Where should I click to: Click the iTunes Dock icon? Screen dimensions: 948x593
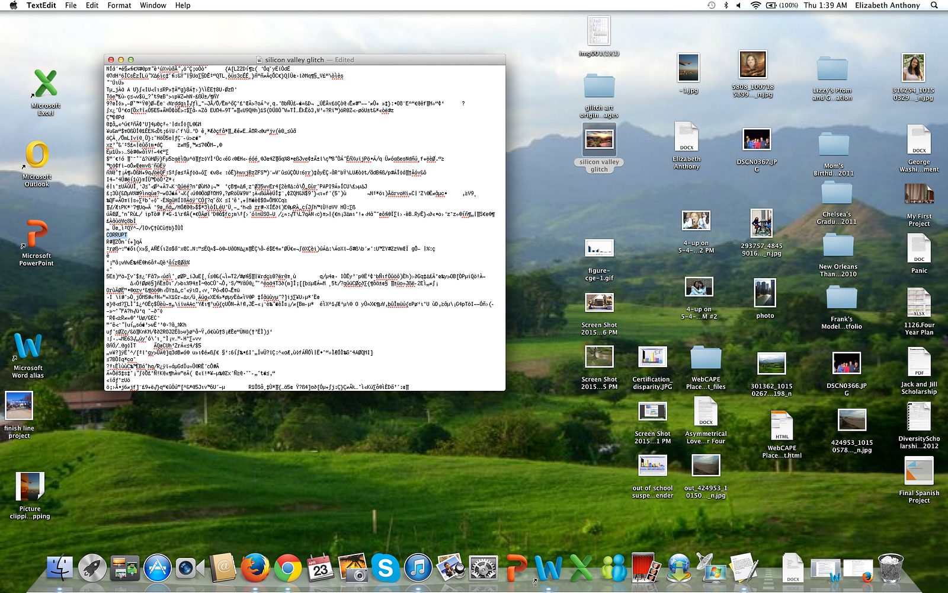(418, 568)
